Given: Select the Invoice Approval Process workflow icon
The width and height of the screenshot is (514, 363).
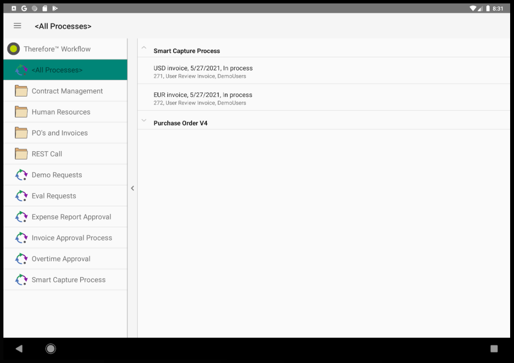Looking at the screenshot, I should (x=21, y=237).
